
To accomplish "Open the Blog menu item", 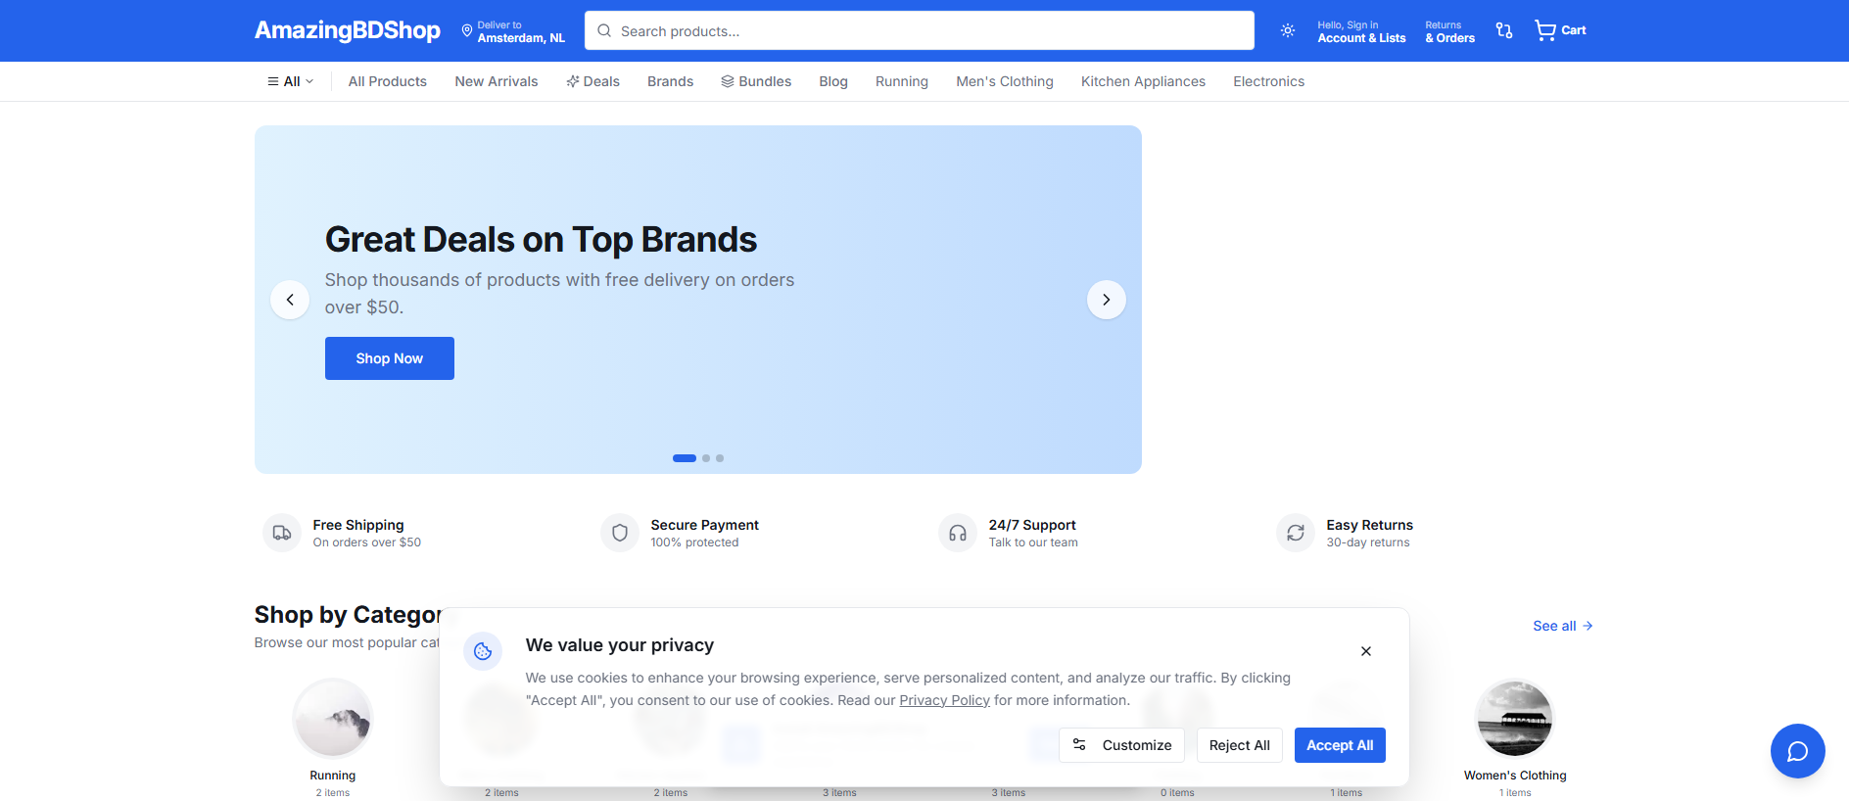I will pos(833,81).
